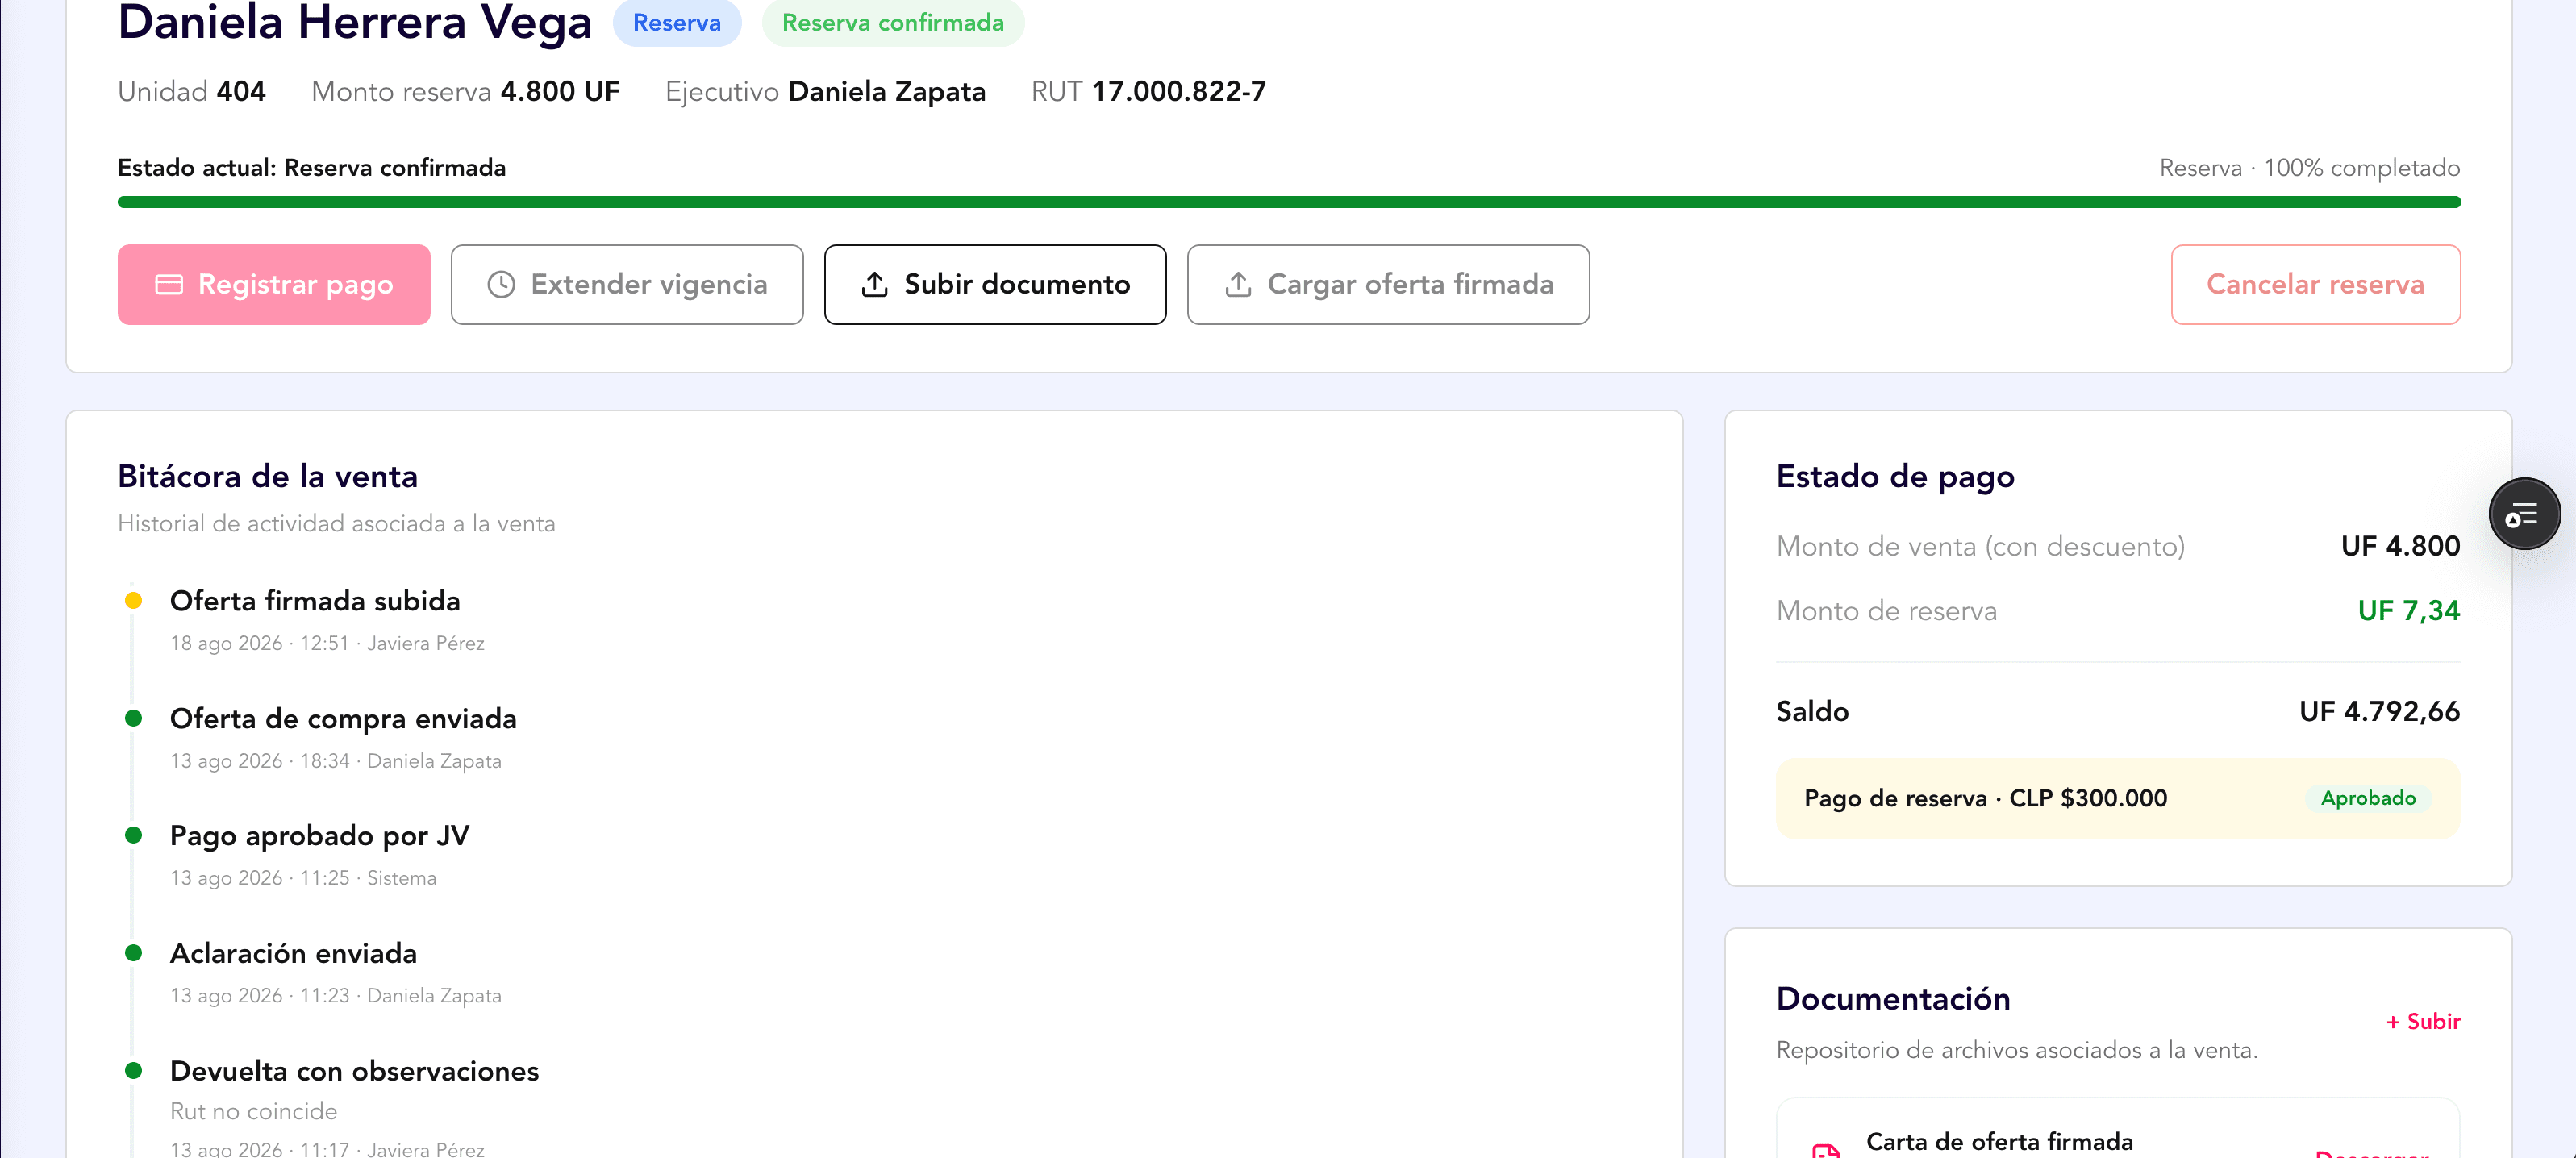Click the Daniela Herrera Vega heading

355,22
